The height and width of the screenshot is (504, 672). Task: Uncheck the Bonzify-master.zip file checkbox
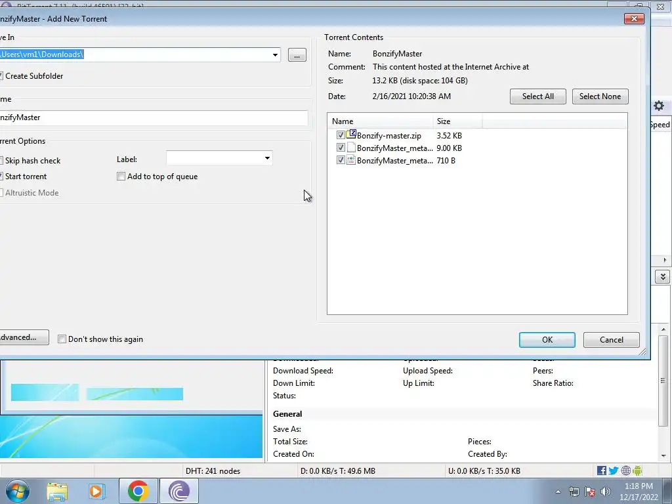click(341, 135)
